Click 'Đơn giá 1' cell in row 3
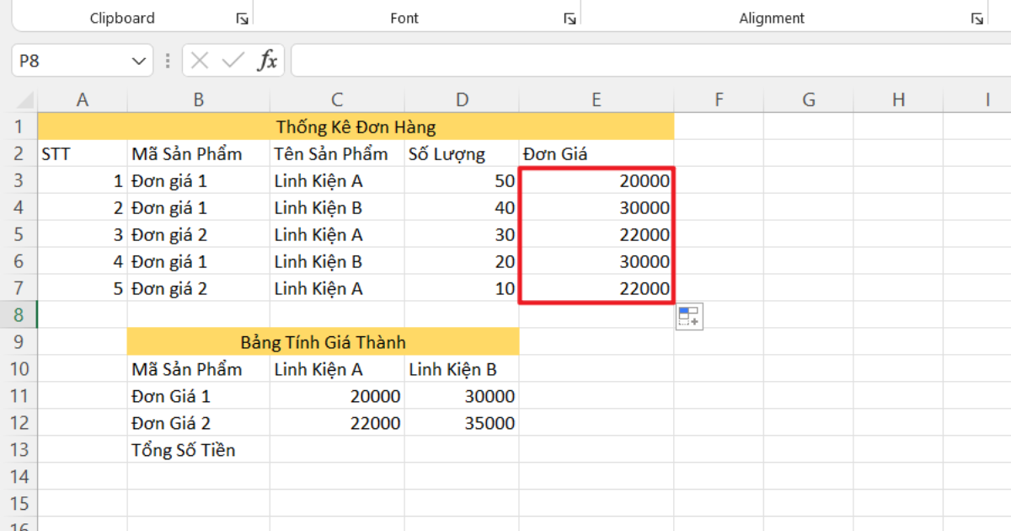The image size is (1011, 531). click(x=199, y=180)
